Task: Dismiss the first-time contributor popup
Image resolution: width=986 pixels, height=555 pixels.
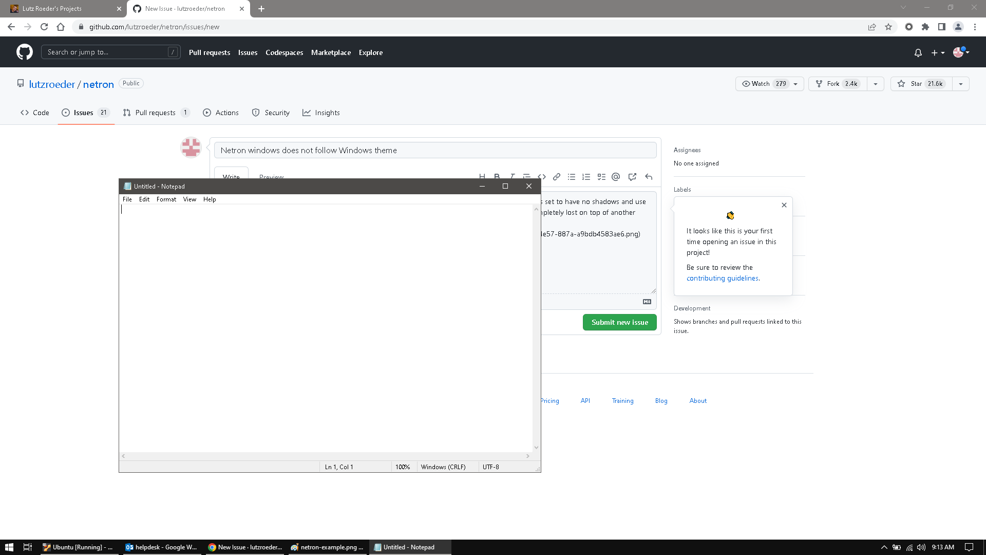Action: click(x=784, y=205)
